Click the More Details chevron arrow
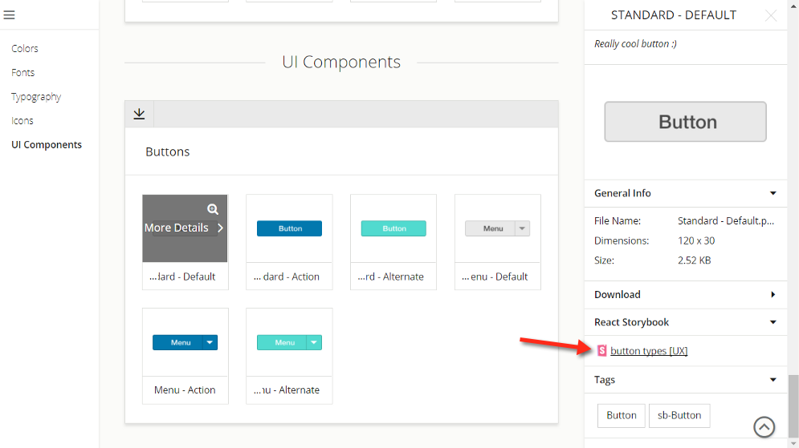The width and height of the screenshot is (799, 448). coord(220,228)
